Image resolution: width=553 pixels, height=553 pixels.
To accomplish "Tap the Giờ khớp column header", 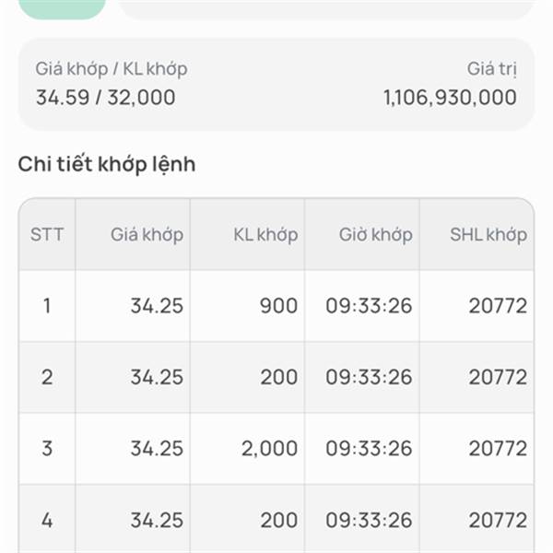I will click(375, 234).
